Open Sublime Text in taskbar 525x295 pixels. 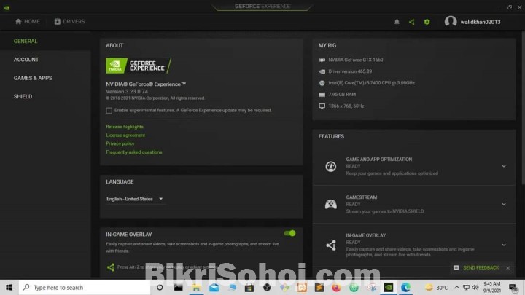point(319,287)
